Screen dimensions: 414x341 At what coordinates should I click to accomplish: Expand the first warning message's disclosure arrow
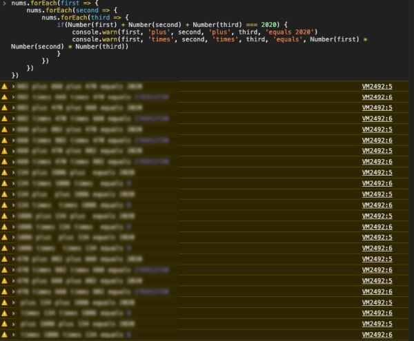13,87
